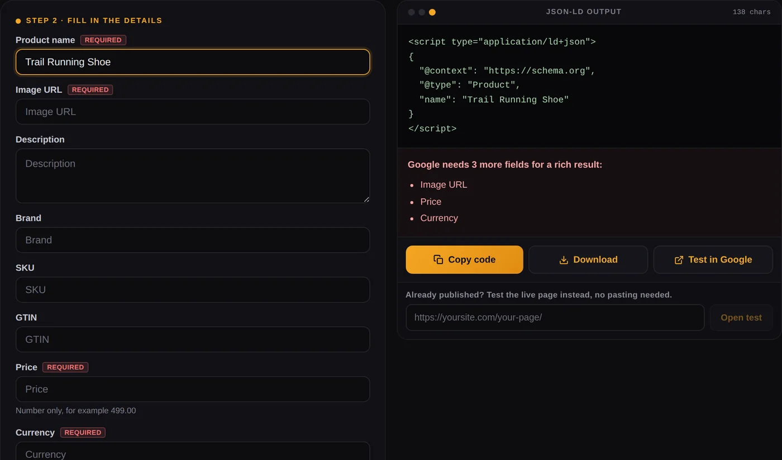Focus the GTIN input field
Screen dimensions: 782x460
pos(193,340)
